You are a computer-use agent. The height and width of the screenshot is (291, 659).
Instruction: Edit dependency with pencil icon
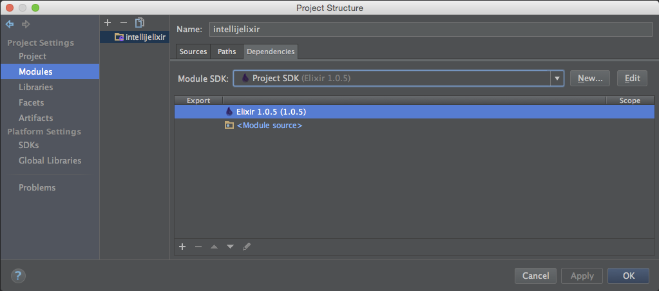click(247, 247)
